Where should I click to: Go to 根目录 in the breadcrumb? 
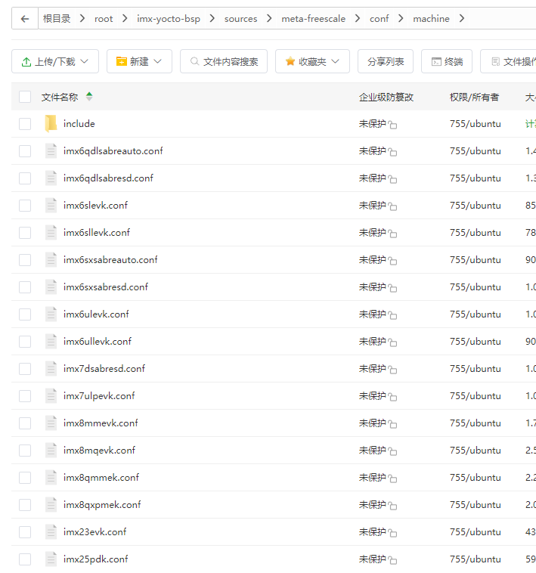pyautogui.click(x=57, y=19)
